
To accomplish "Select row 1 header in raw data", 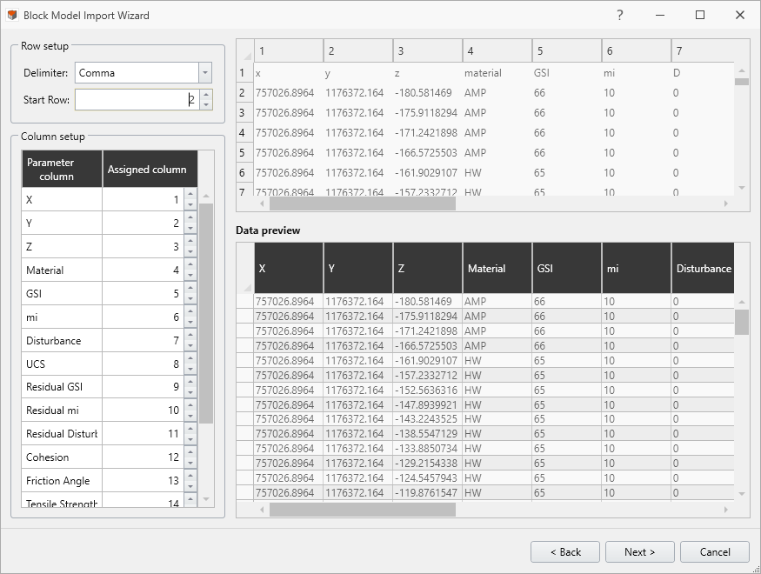I will click(244, 73).
